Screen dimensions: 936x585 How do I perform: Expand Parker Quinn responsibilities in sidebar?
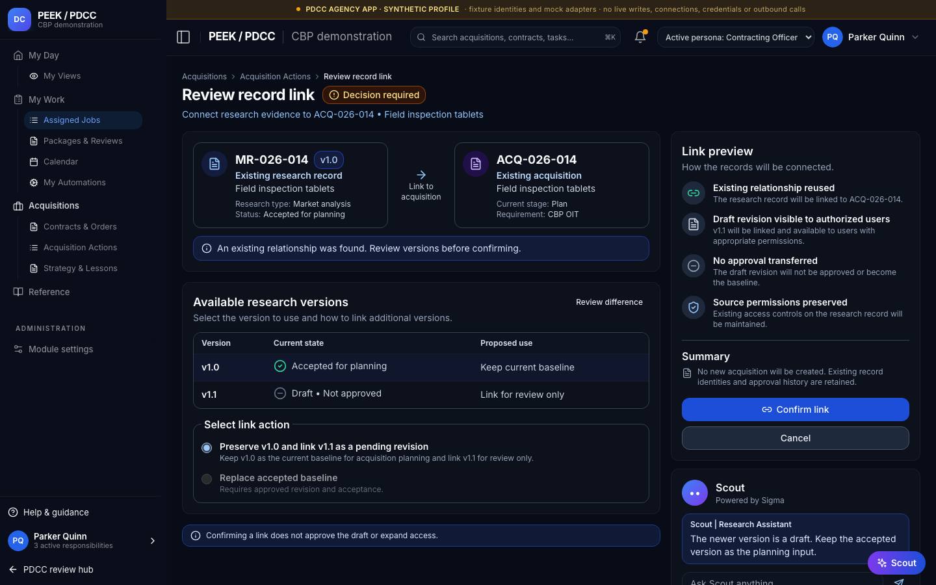pyautogui.click(x=153, y=541)
